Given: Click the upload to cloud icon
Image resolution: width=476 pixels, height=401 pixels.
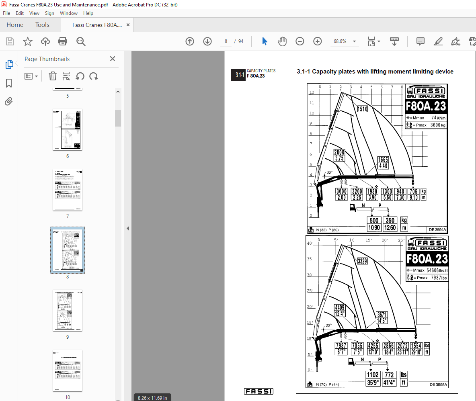Looking at the screenshot, I should coord(45,41).
